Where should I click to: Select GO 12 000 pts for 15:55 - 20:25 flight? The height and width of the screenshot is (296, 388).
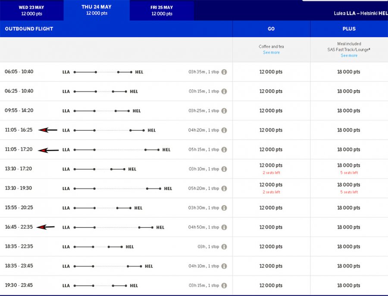[x=271, y=208]
